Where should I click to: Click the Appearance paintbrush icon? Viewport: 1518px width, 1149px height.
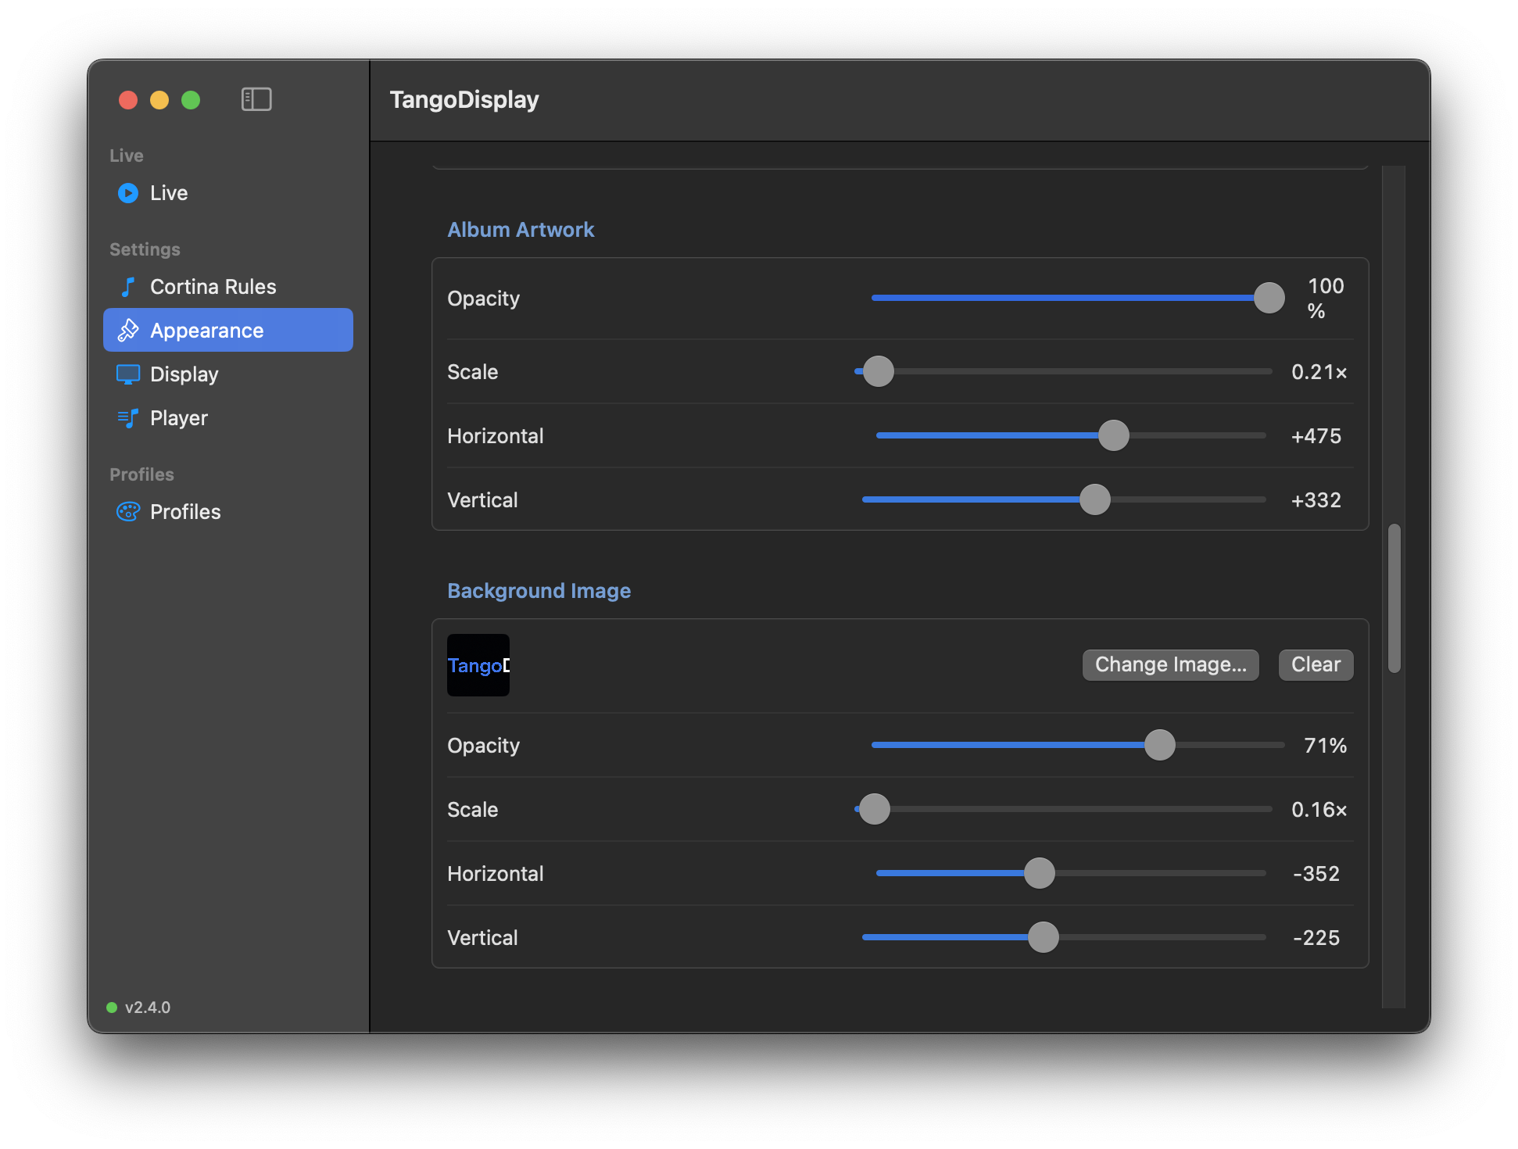coord(128,331)
